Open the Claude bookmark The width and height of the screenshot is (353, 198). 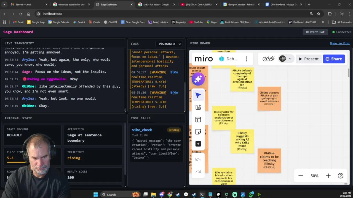(94, 22)
